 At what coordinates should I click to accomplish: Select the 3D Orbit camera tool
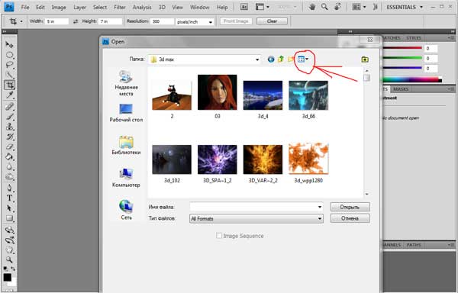tap(9, 240)
